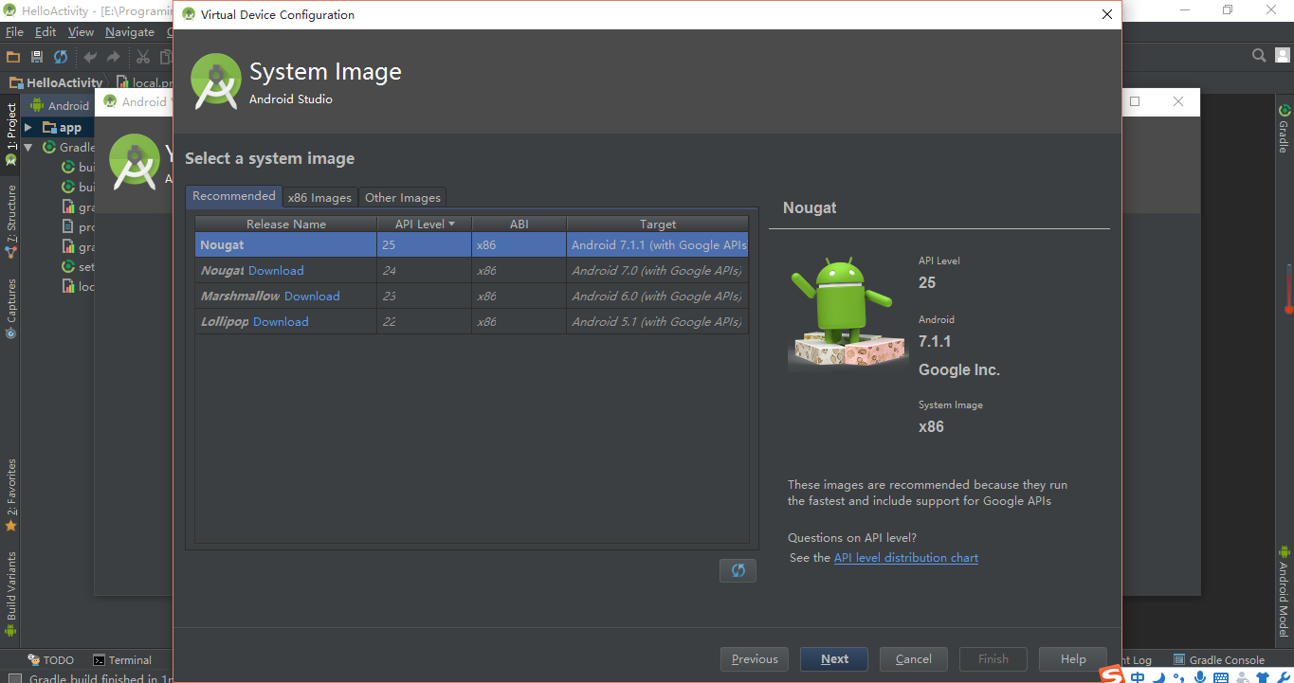The image size is (1294, 683).
Task: Click the Undo arrow in main toolbar
Action: click(x=91, y=57)
